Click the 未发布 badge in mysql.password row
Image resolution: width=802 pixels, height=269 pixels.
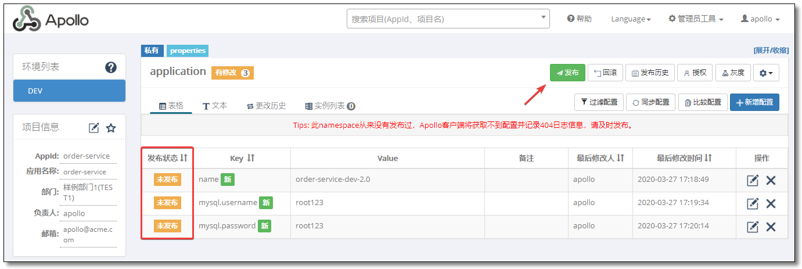(167, 226)
